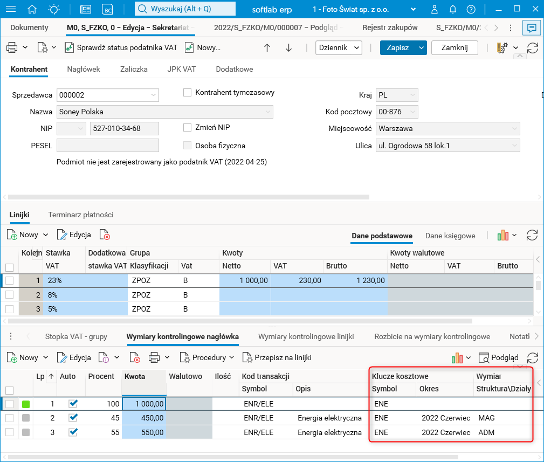Open the Terminarz płatności tab
This screenshot has width=544, height=462.
coord(81,215)
